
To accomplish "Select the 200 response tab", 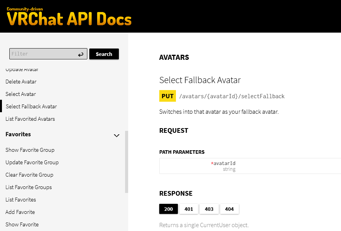I will 169,209.
